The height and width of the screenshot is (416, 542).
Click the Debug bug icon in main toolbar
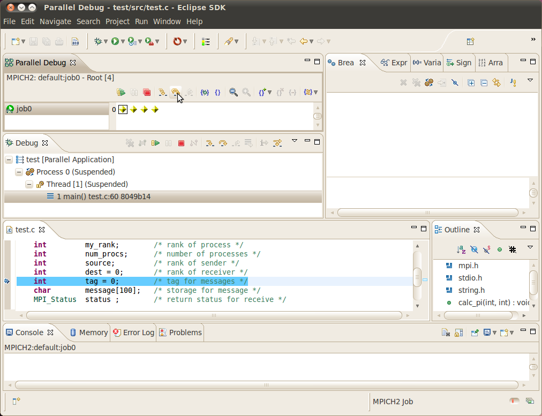98,41
